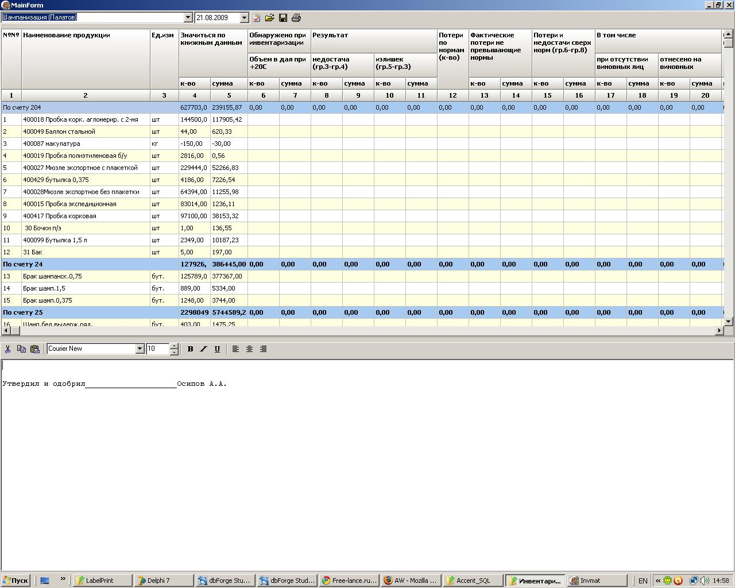Expand the Courier New font dropdown
Screen dimensions: 735x588
tap(140, 349)
